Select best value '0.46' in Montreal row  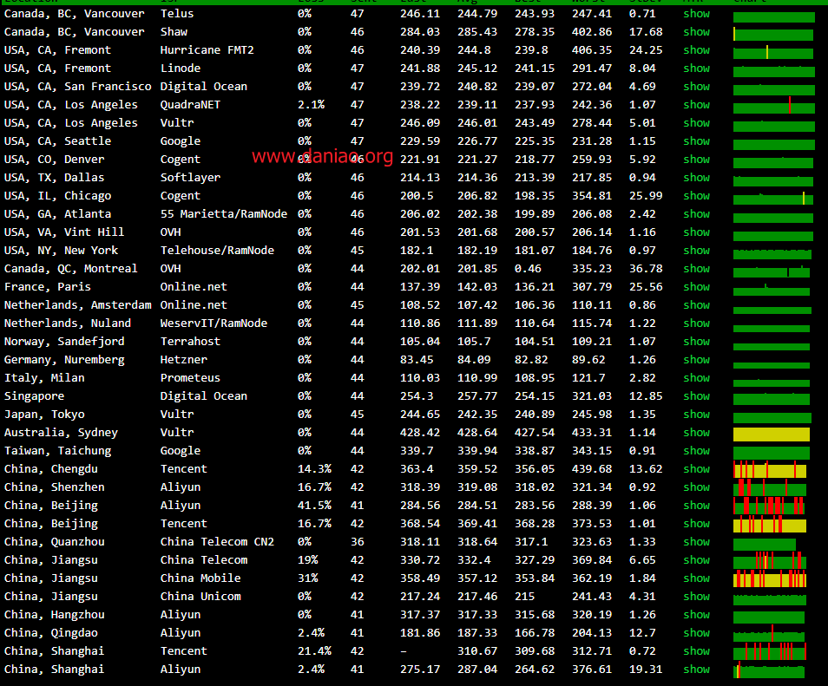pyautogui.click(x=528, y=269)
